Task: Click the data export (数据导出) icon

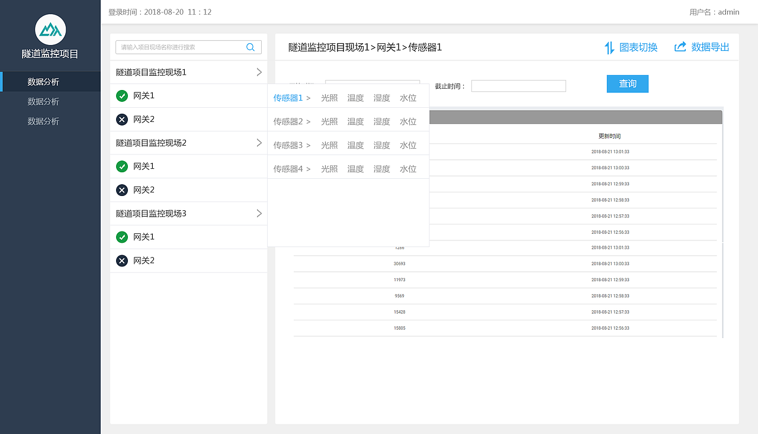Action: [679, 47]
